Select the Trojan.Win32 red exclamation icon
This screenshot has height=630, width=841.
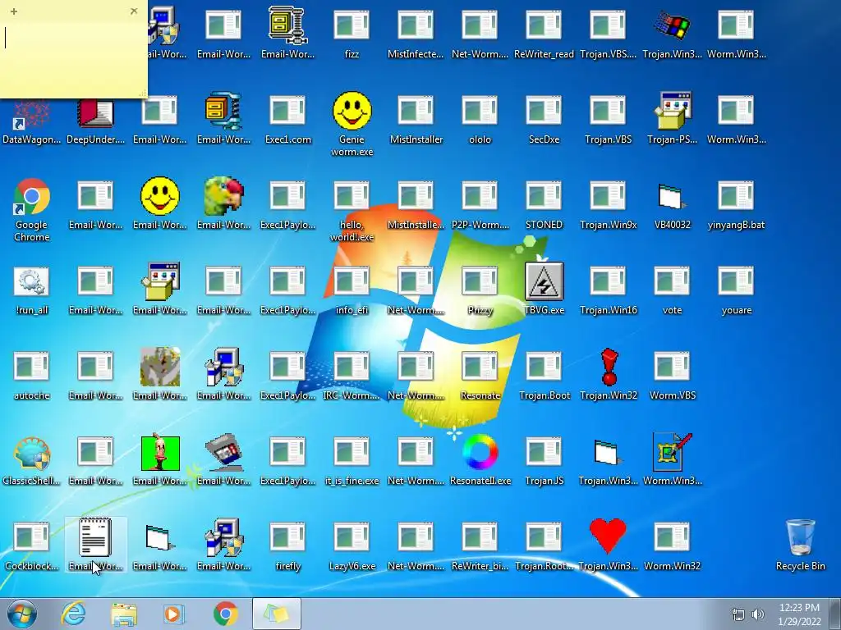pyautogui.click(x=609, y=367)
